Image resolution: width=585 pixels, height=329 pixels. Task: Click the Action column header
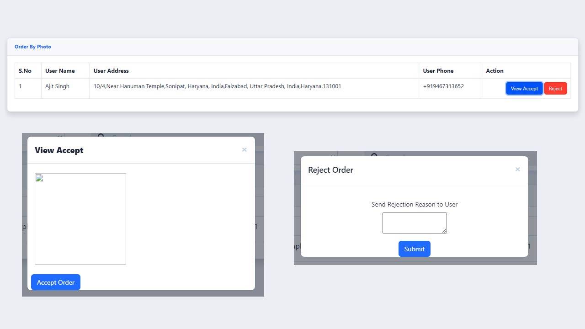click(495, 71)
